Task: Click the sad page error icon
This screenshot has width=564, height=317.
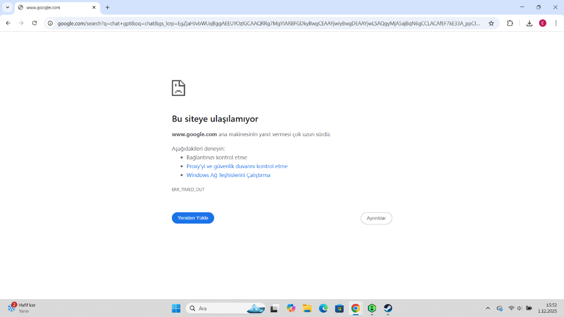Action: pyautogui.click(x=179, y=88)
